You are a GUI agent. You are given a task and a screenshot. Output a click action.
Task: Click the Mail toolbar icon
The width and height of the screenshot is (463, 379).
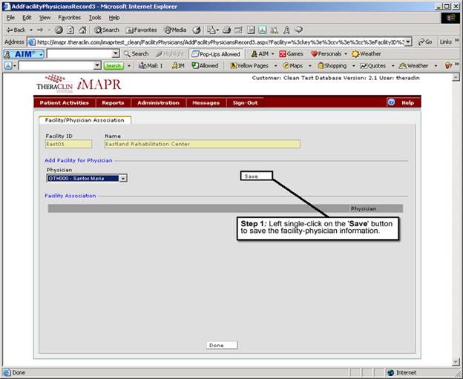pos(151,66)
